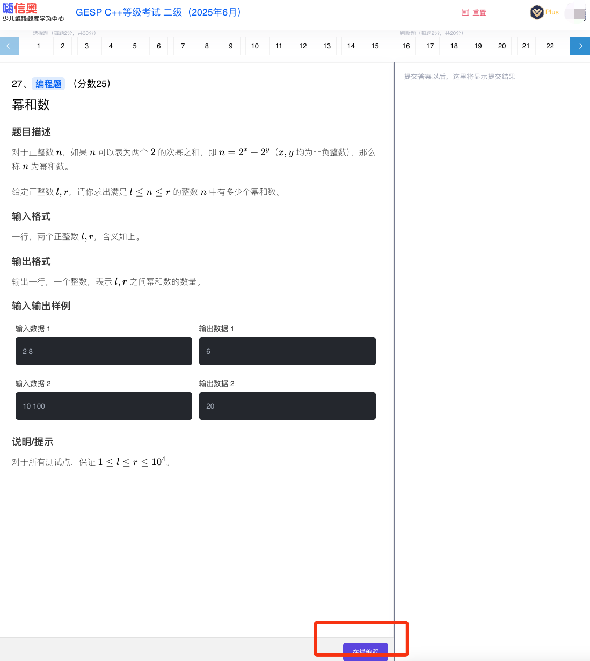590x661 pixels.
Task: Navigate to question 20
Action: click(x=502, y=46)
